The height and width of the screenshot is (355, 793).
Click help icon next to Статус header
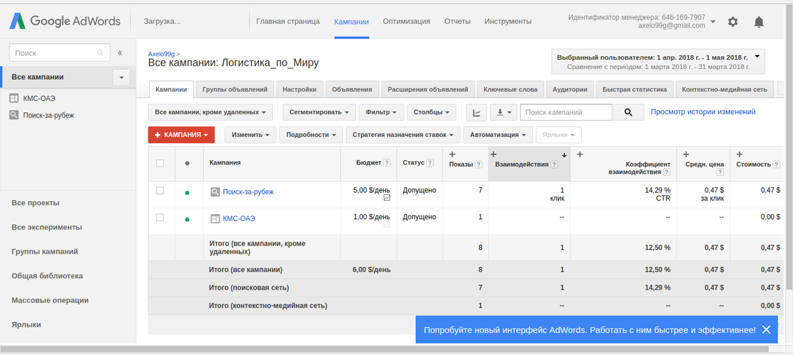pyautogui.click(x=430, y=163)
